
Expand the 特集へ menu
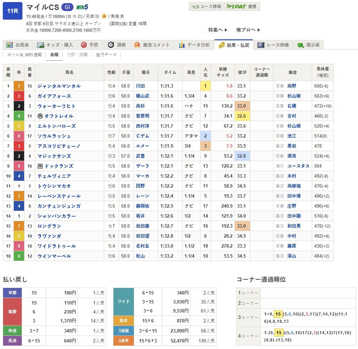point(218,30)
